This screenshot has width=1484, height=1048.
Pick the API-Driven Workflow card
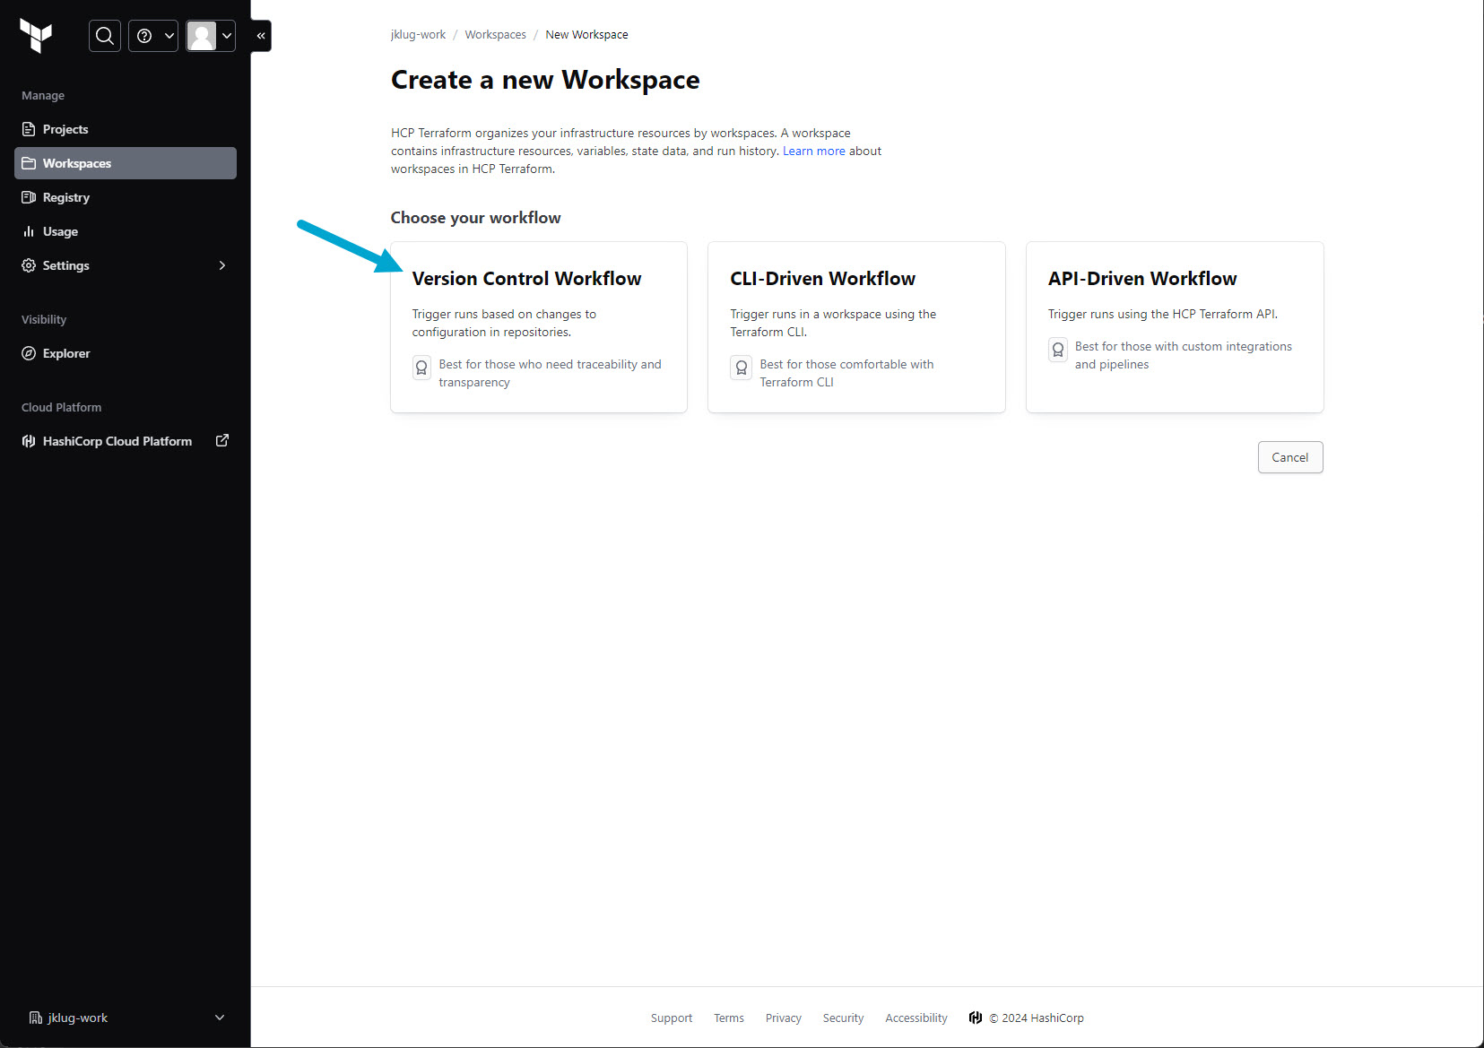point(1175,327)
